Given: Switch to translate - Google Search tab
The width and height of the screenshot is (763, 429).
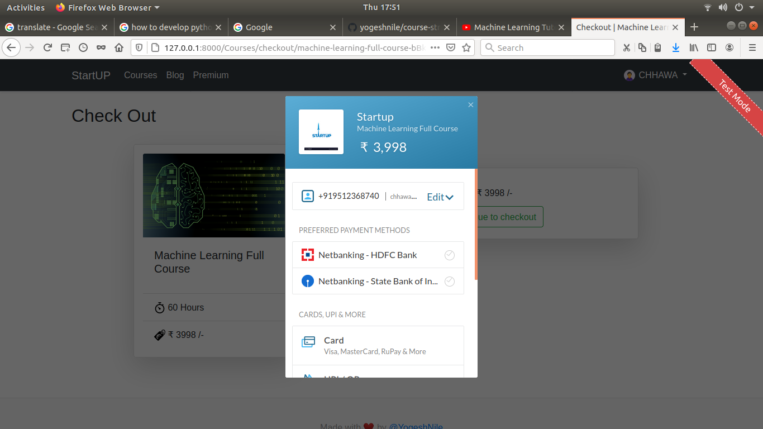Looking at the screenshot, I should coord(56,27).
